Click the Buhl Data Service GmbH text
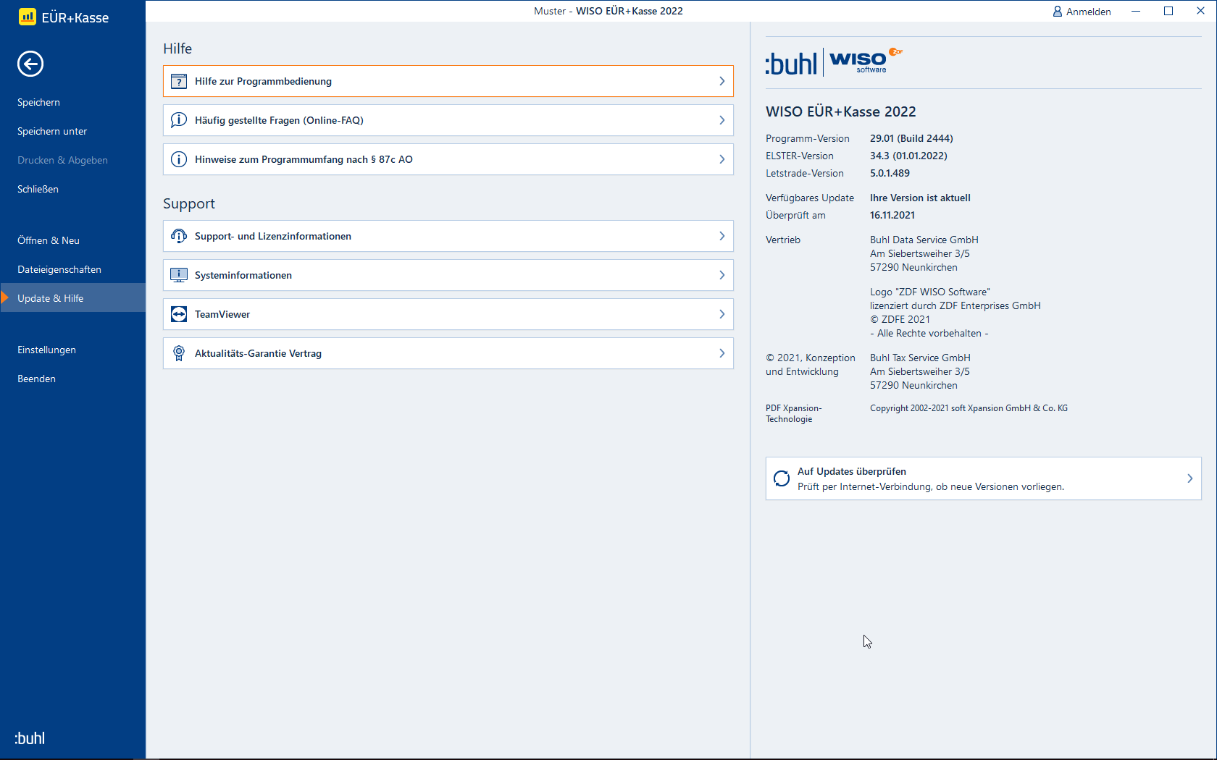 [x=924, y=240]
